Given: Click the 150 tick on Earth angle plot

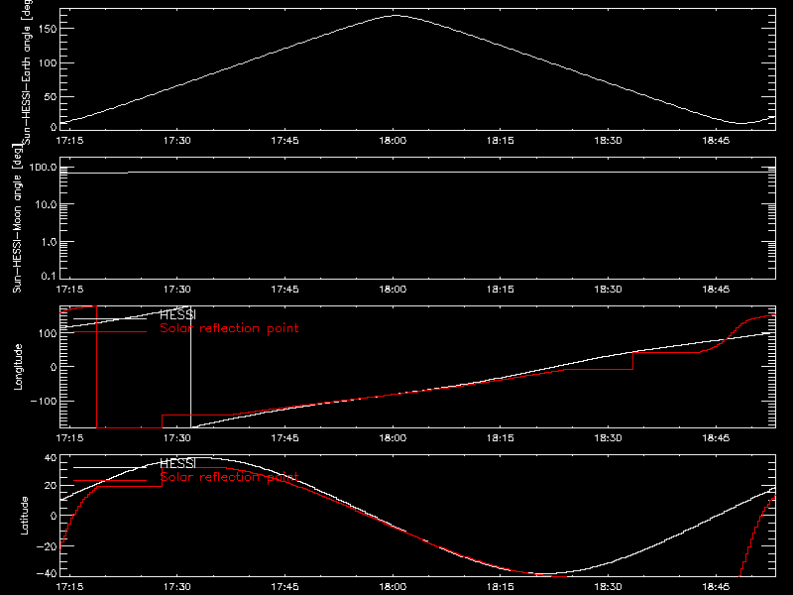Looking at the screenshot, I should coord(47,29).
